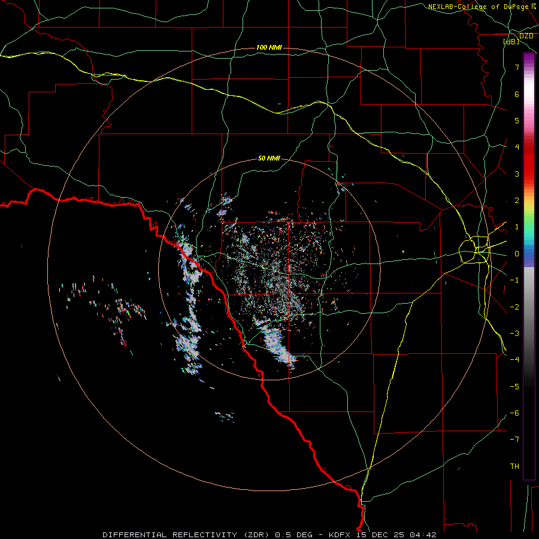Screen dimensions: 539x539
Task: Click the "7" value on the color scale
Action: point(517,67)
